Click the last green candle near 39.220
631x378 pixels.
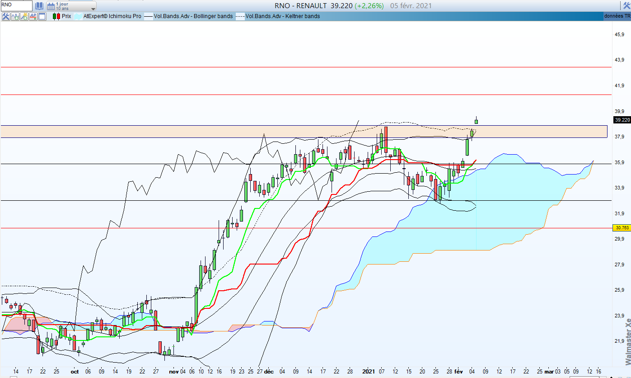[x=476, y=120]
